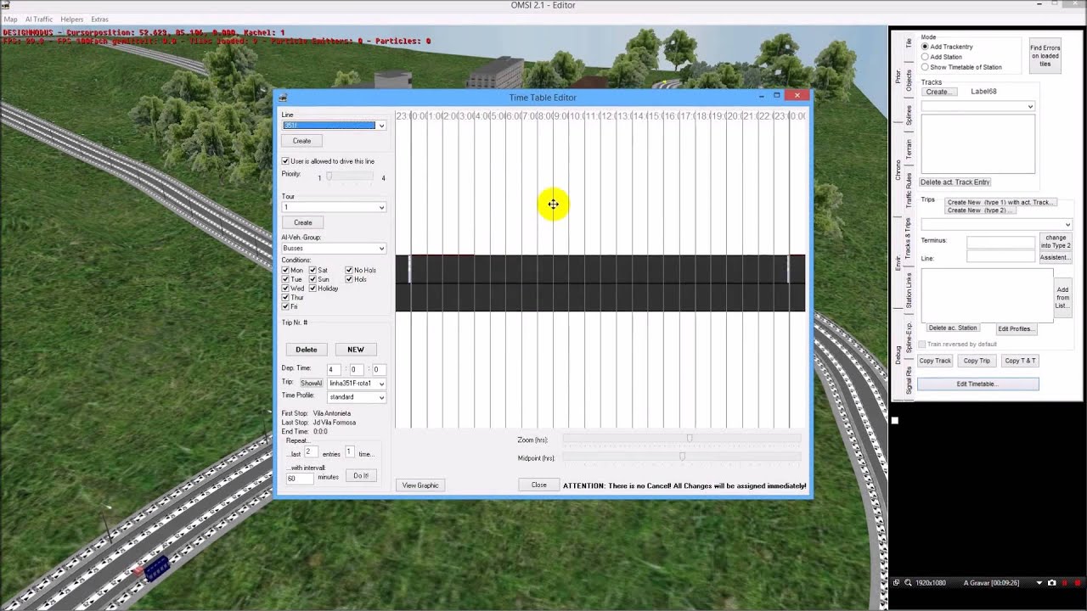This screenshot has height=611, width=1087.
Task: Open the Tracks dropdown in side panel
Action: point(977,106)
